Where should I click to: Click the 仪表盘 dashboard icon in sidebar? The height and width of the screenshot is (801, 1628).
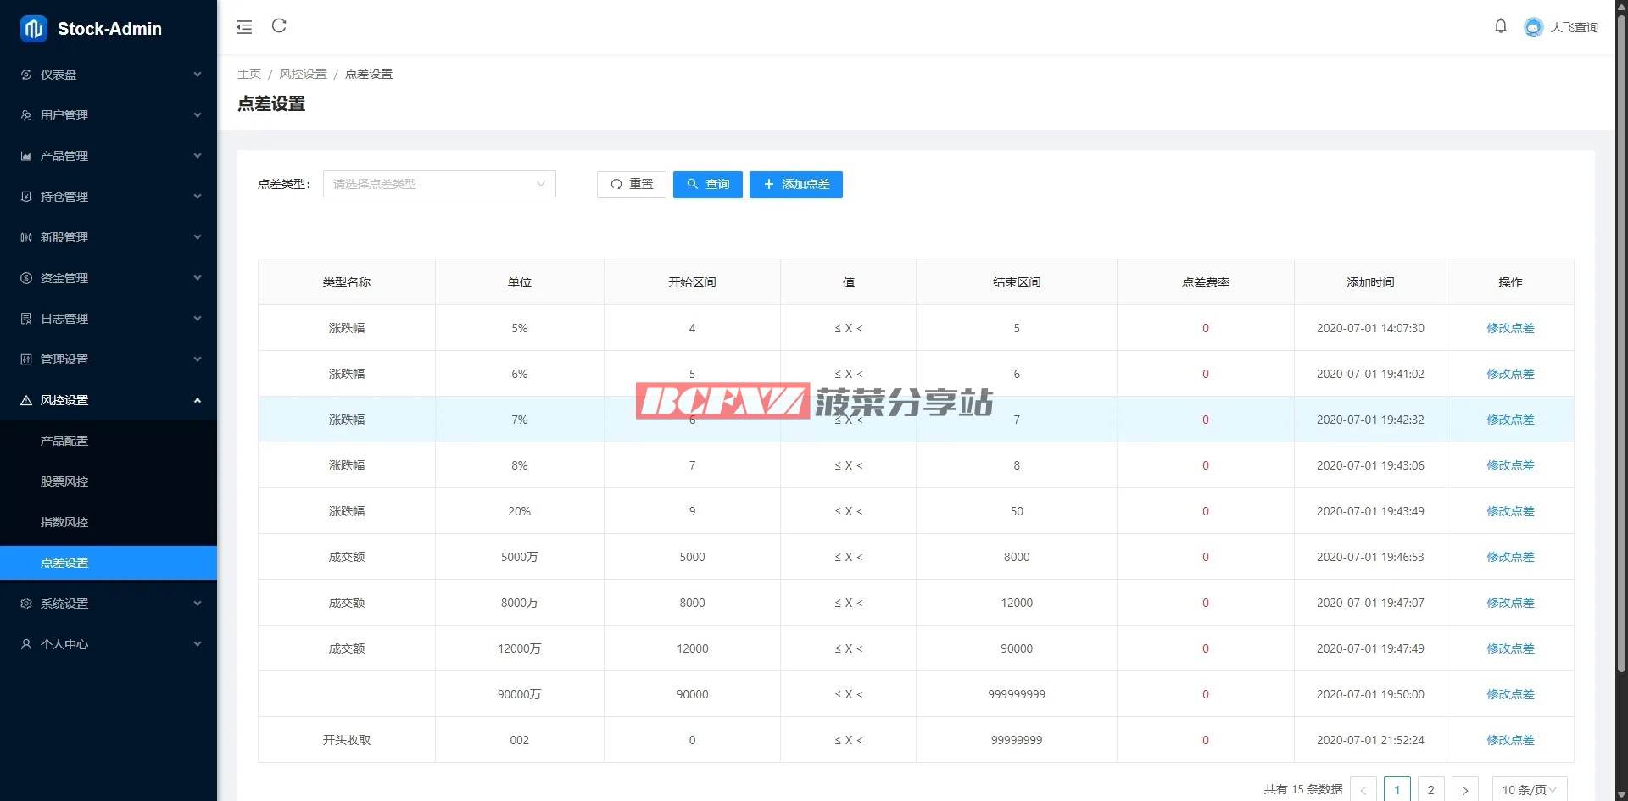point(26,75)
